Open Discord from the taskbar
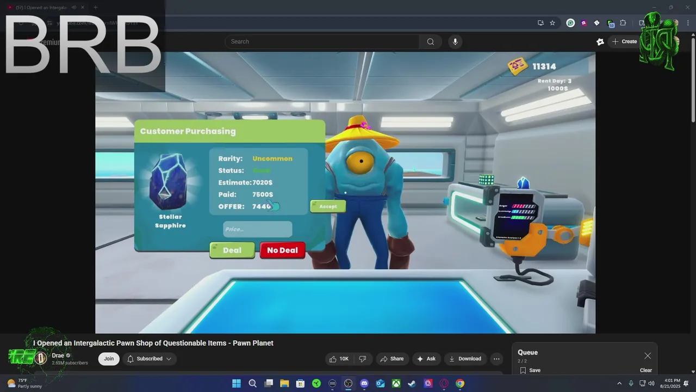 [364, 383]
